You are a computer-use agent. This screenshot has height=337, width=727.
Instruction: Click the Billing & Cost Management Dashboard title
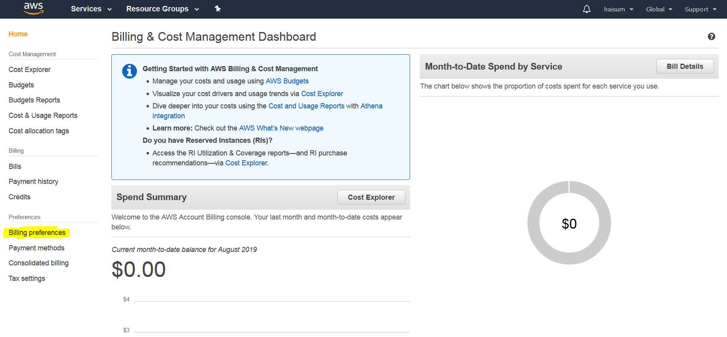pos(214,37)
